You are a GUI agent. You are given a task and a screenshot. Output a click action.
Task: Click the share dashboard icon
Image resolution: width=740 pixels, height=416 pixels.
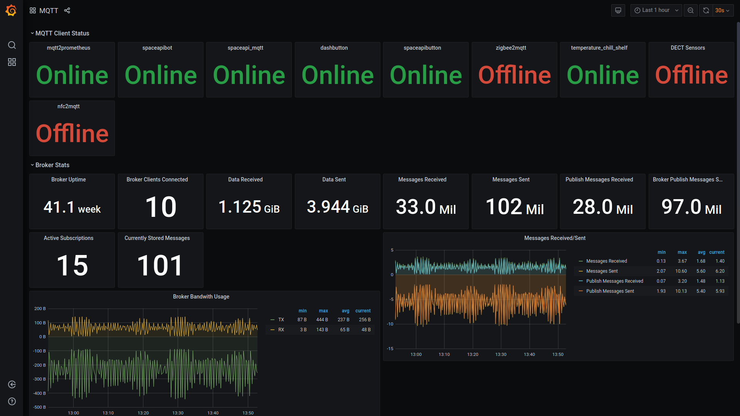click(x=67, y=10)
